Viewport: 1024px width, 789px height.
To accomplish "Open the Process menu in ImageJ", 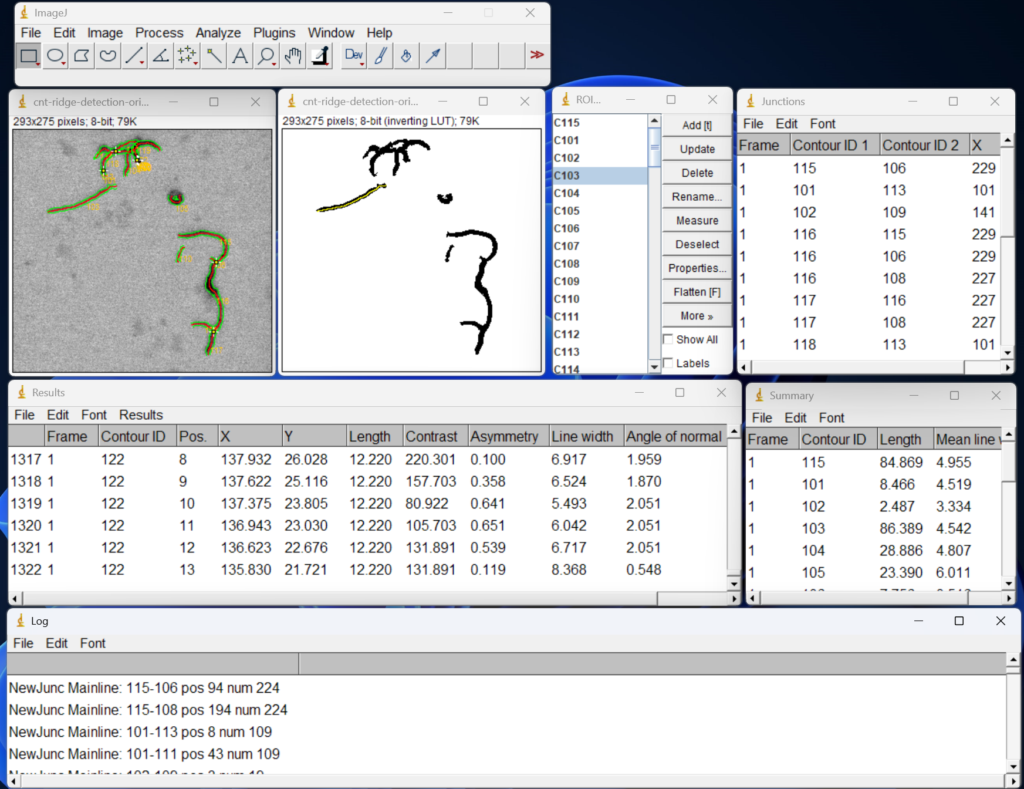I will pos(159,33).
